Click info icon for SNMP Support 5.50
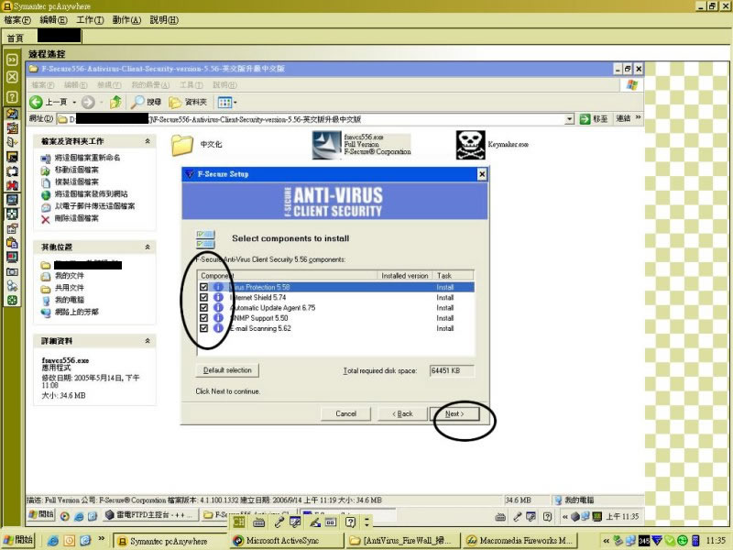Screen dimensions: 733x550 (218, 318)
